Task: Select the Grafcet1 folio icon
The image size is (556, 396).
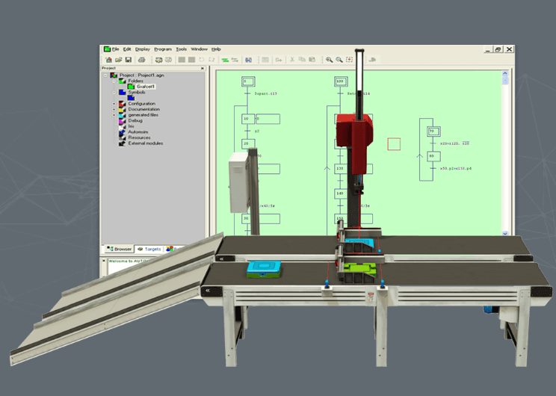Action: tap(132, 87)
